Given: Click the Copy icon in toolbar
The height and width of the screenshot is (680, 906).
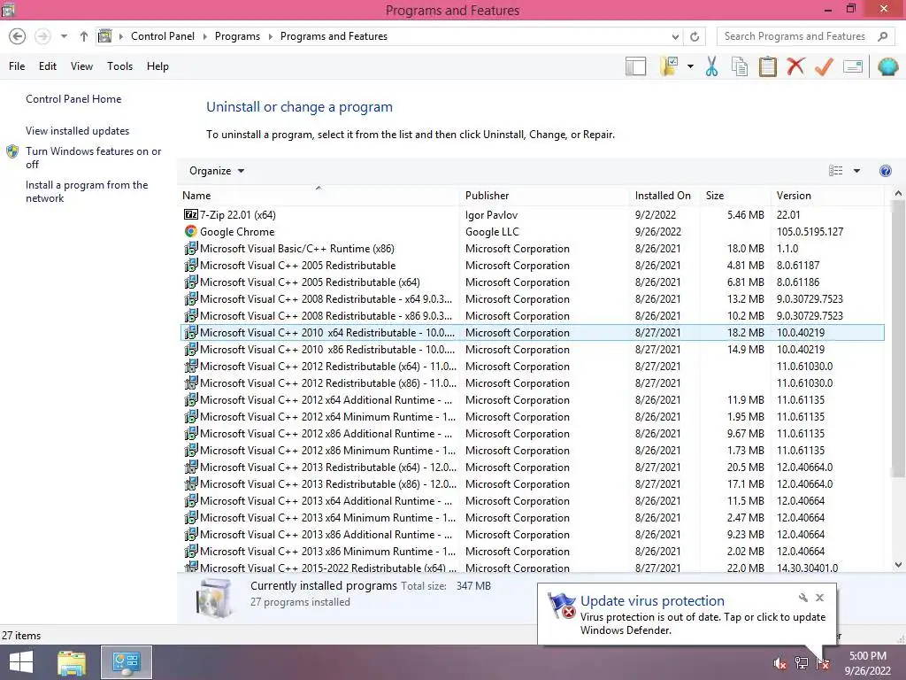Looking at the screenshot, I should (740, 66).
